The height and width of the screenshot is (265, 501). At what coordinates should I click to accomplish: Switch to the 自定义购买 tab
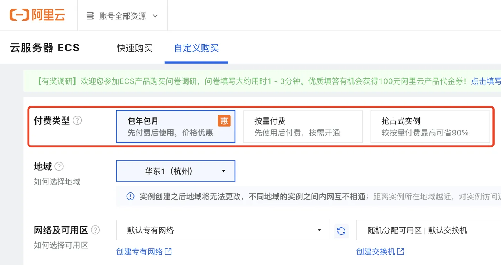coord(196,47)
